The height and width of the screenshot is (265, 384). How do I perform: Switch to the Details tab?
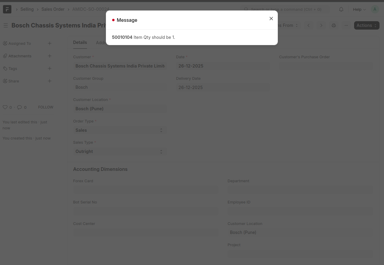pyautogui.click(x=80, y=42)
